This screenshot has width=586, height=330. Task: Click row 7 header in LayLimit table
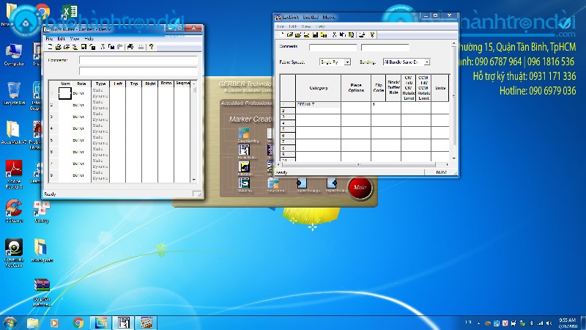tap(287, 142)
